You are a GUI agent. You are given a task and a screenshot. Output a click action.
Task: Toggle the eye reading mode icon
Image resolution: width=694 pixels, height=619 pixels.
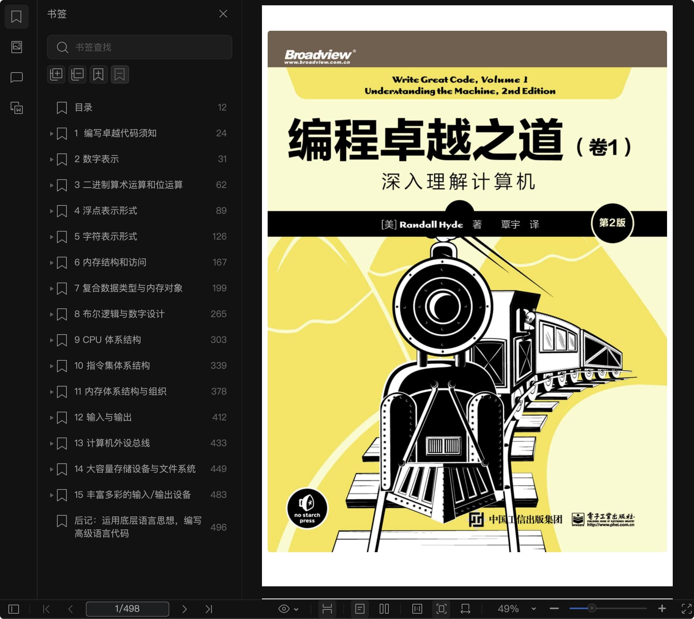(284, 609)
